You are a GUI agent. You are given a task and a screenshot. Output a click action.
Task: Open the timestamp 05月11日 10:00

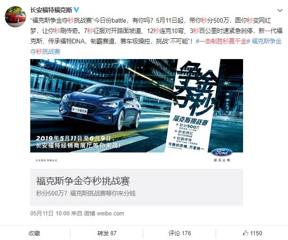[x=50, y=214]
